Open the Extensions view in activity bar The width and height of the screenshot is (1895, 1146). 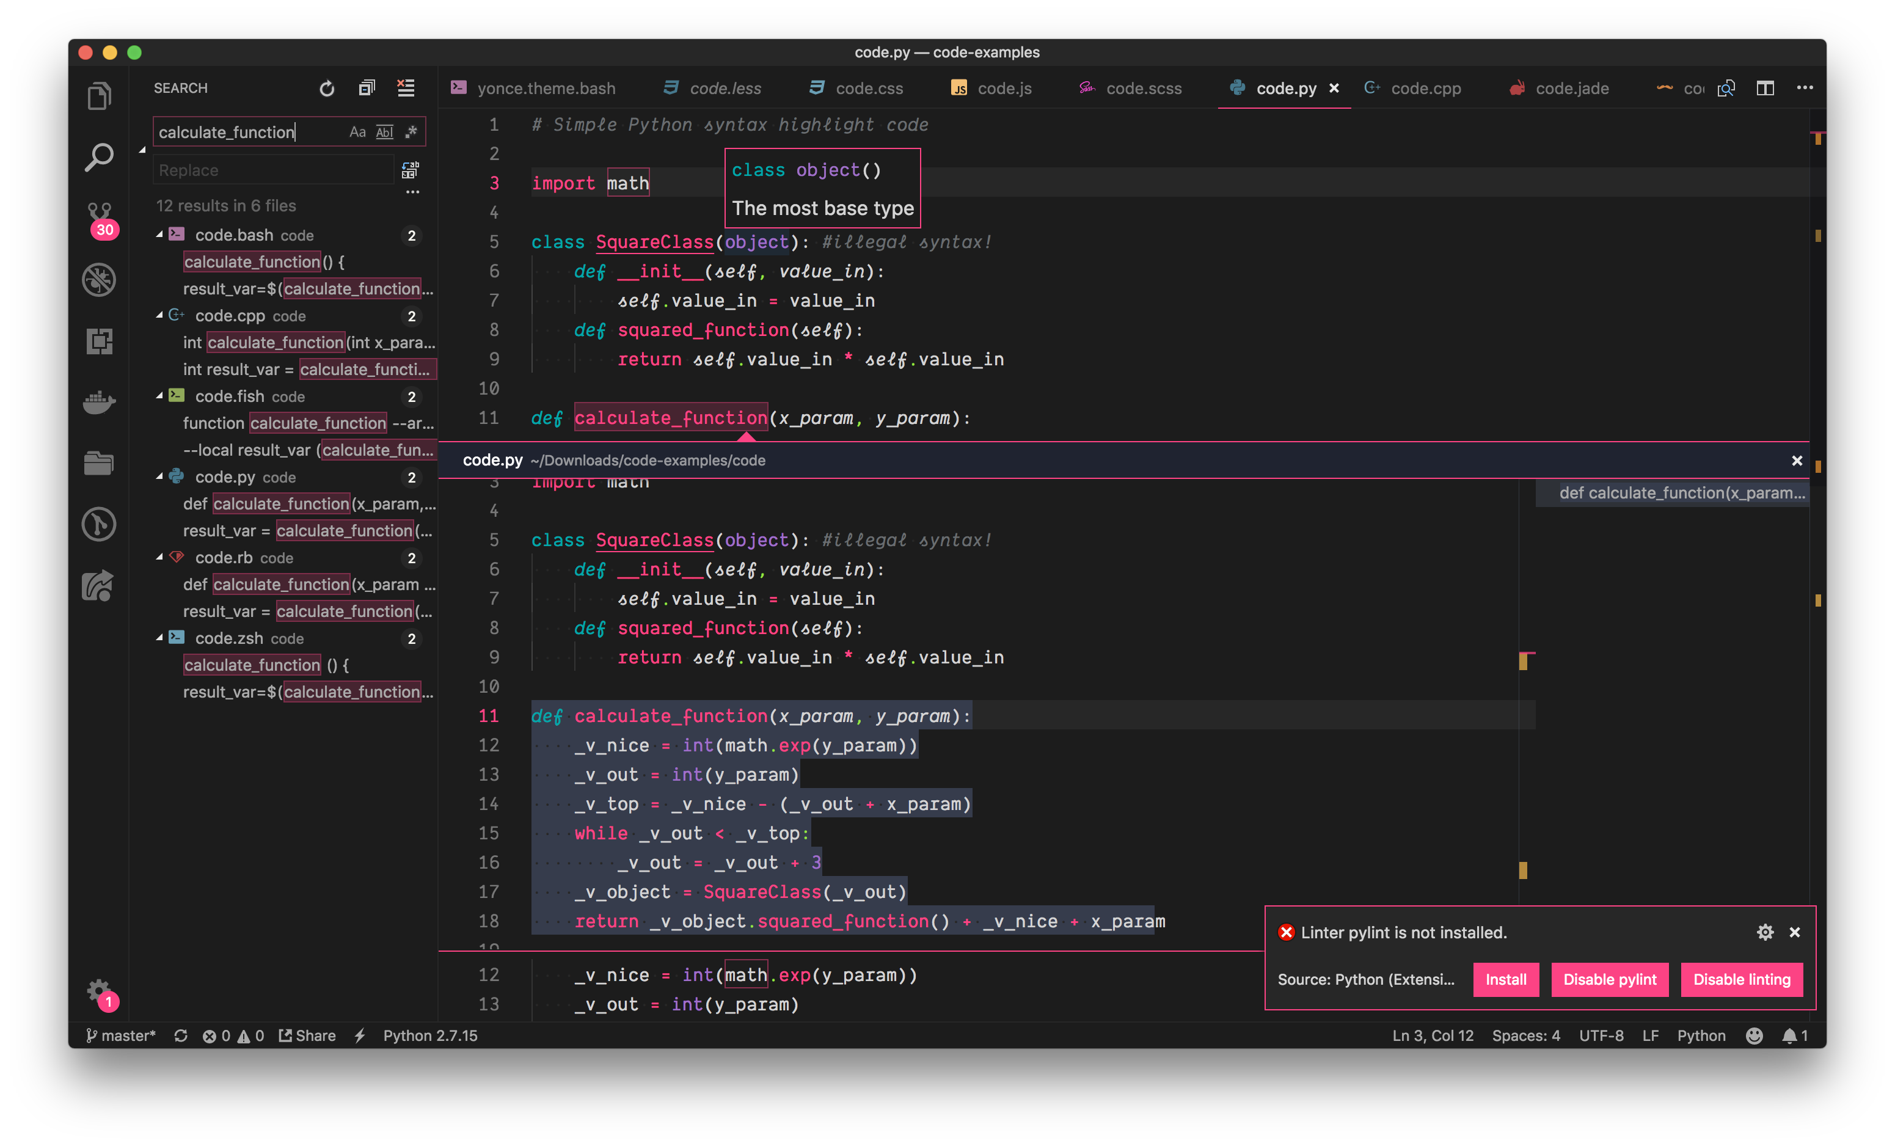click(99, 341)
